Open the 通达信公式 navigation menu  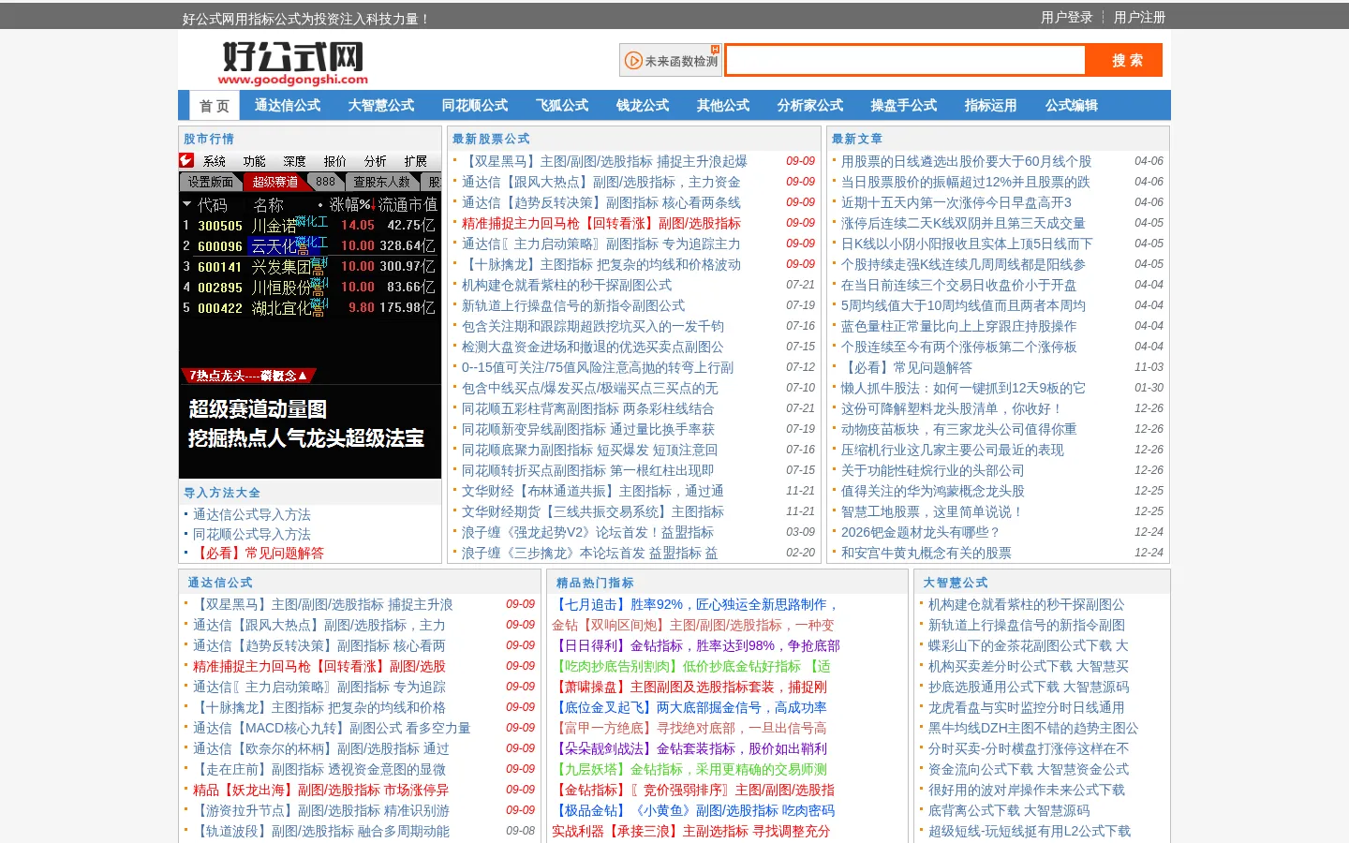tap(288, 106)
